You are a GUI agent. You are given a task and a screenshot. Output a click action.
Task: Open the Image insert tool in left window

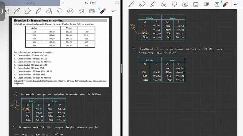coord(81,11)
